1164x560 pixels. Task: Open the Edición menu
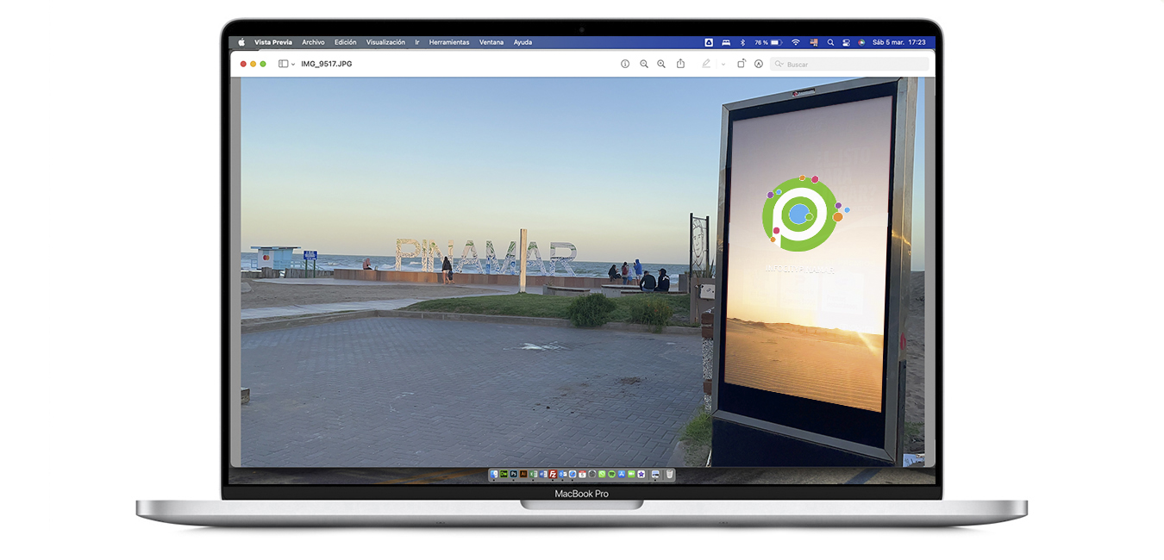pyautogui.click(x=346, y=42)
